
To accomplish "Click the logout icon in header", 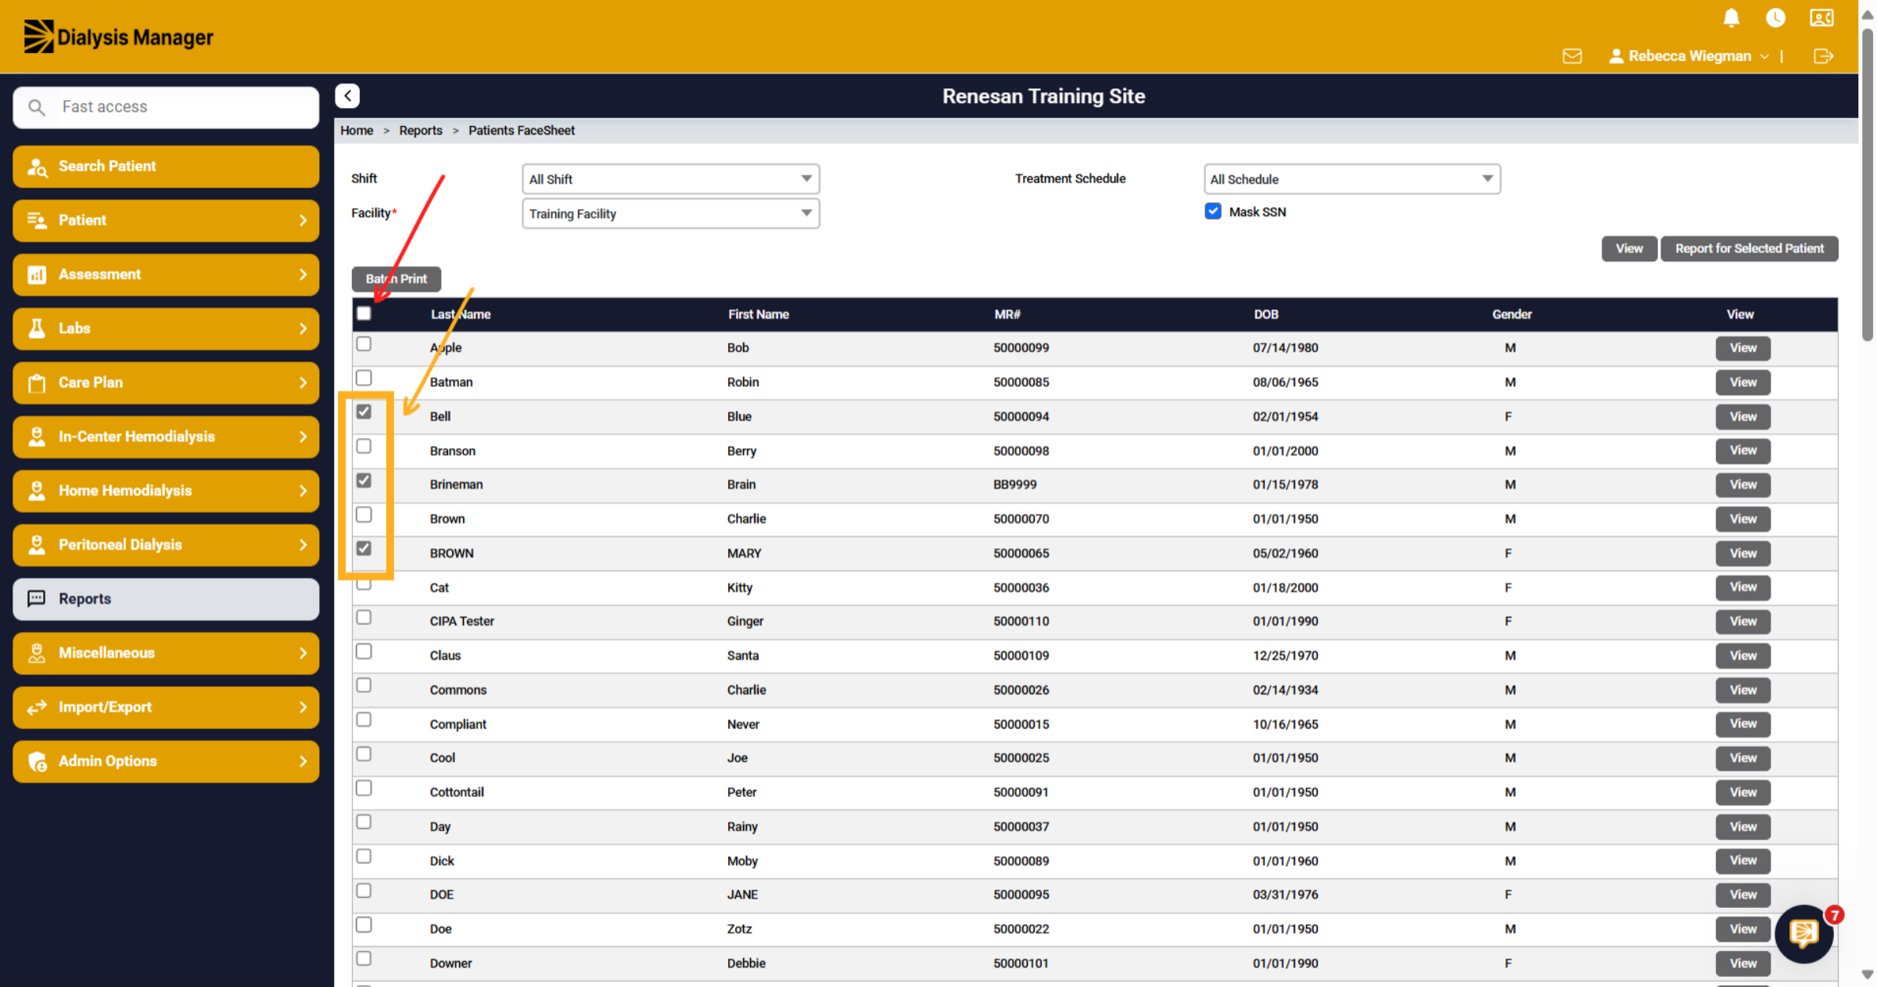I will [x=1823, y=56].
